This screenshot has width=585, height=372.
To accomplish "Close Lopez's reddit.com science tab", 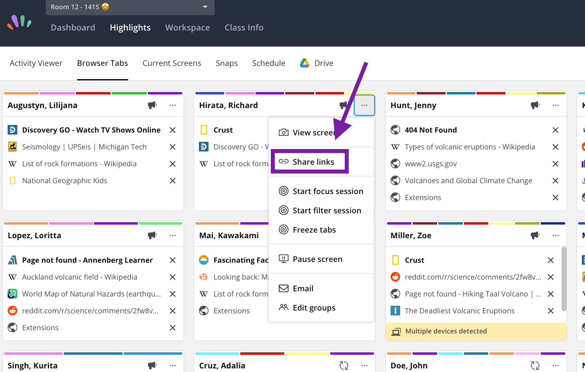I will tap(173, 311).
